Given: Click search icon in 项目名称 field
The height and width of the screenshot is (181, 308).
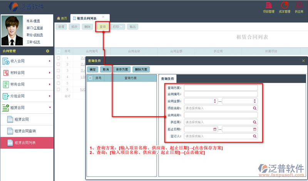Looking at the screenshot, I should (x=254, y=108).
